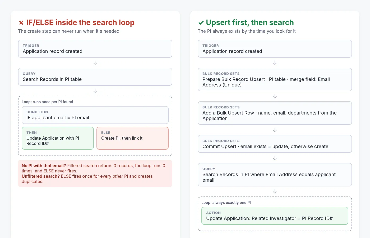Click the green checkmark icon beside Upsert first
Image resolution: width=370 pixels, height=238 pixels.
201,23
